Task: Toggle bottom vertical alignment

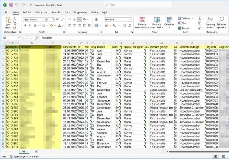Action: pos(79,19)
